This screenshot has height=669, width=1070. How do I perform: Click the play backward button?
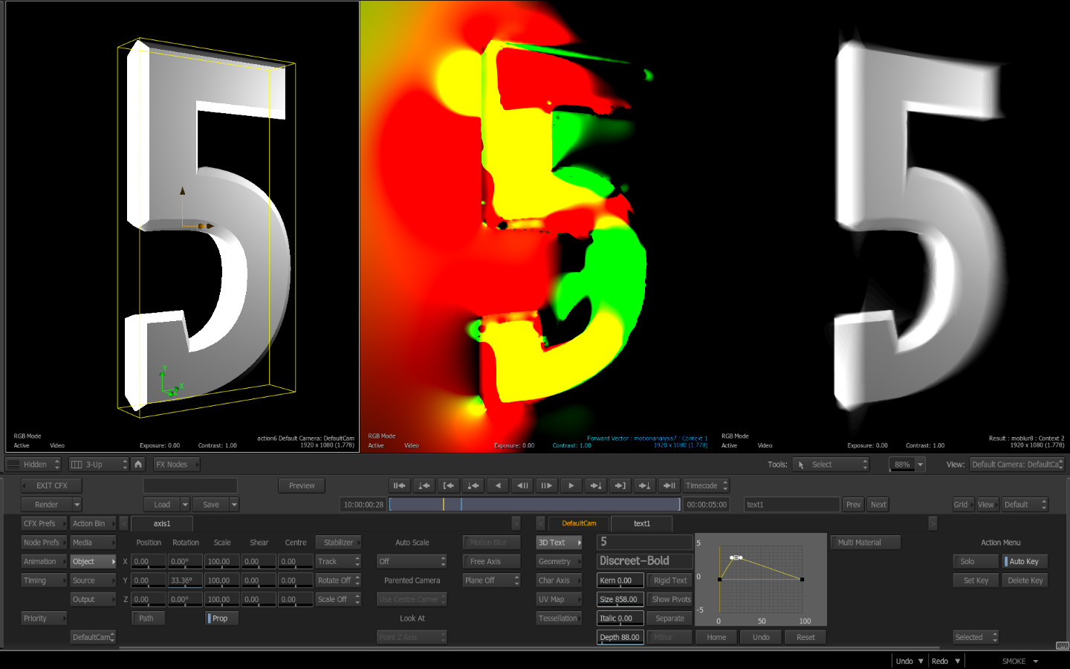(498, 485)
